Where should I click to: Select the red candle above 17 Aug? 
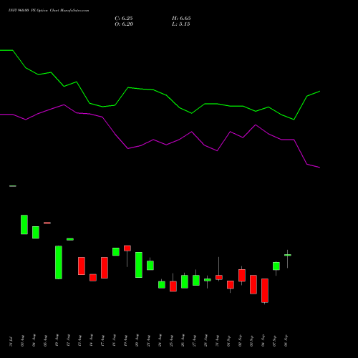105,268
